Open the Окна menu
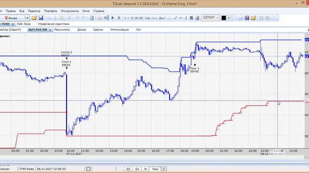This screenshot has width=309, height=173. pos(86,11)
